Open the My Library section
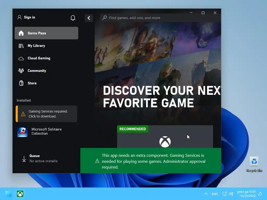Image resolution: width=267 pixels, height=200 pixels. [46, 46]
